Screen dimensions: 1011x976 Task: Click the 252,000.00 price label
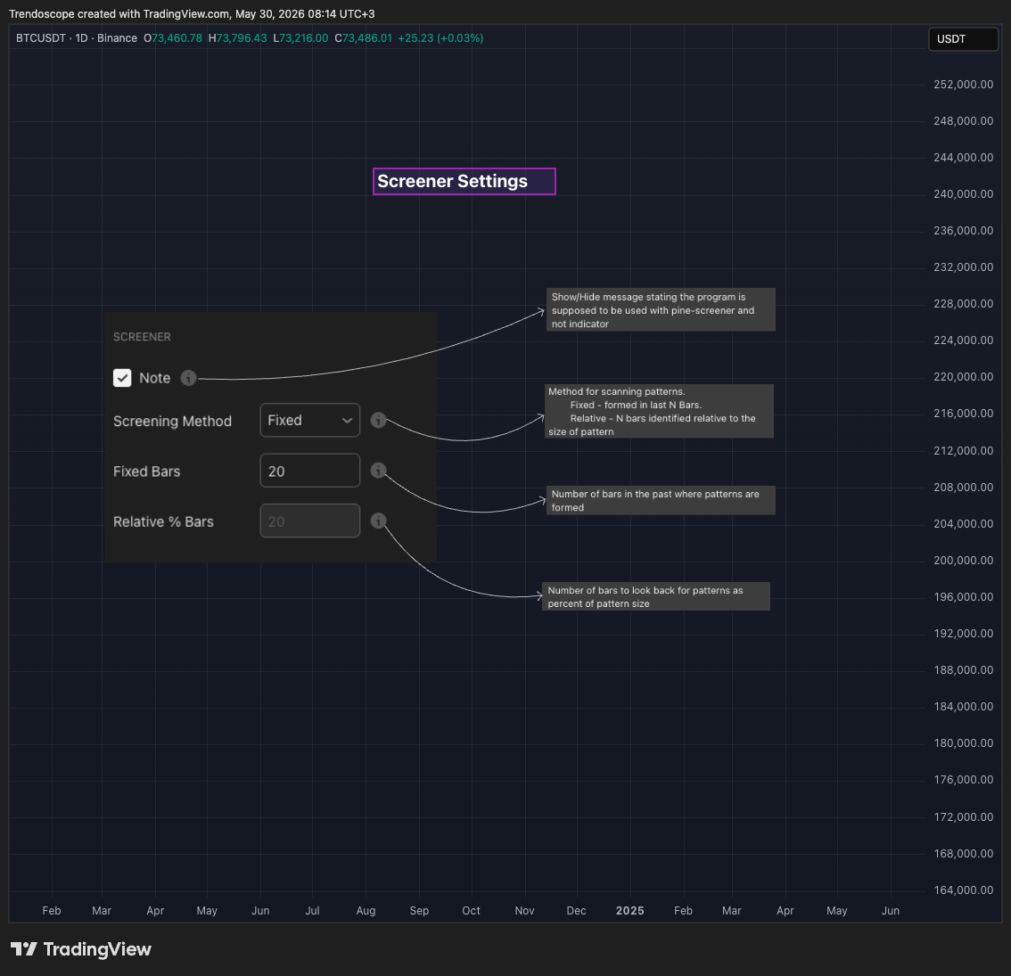coord(963,85)
